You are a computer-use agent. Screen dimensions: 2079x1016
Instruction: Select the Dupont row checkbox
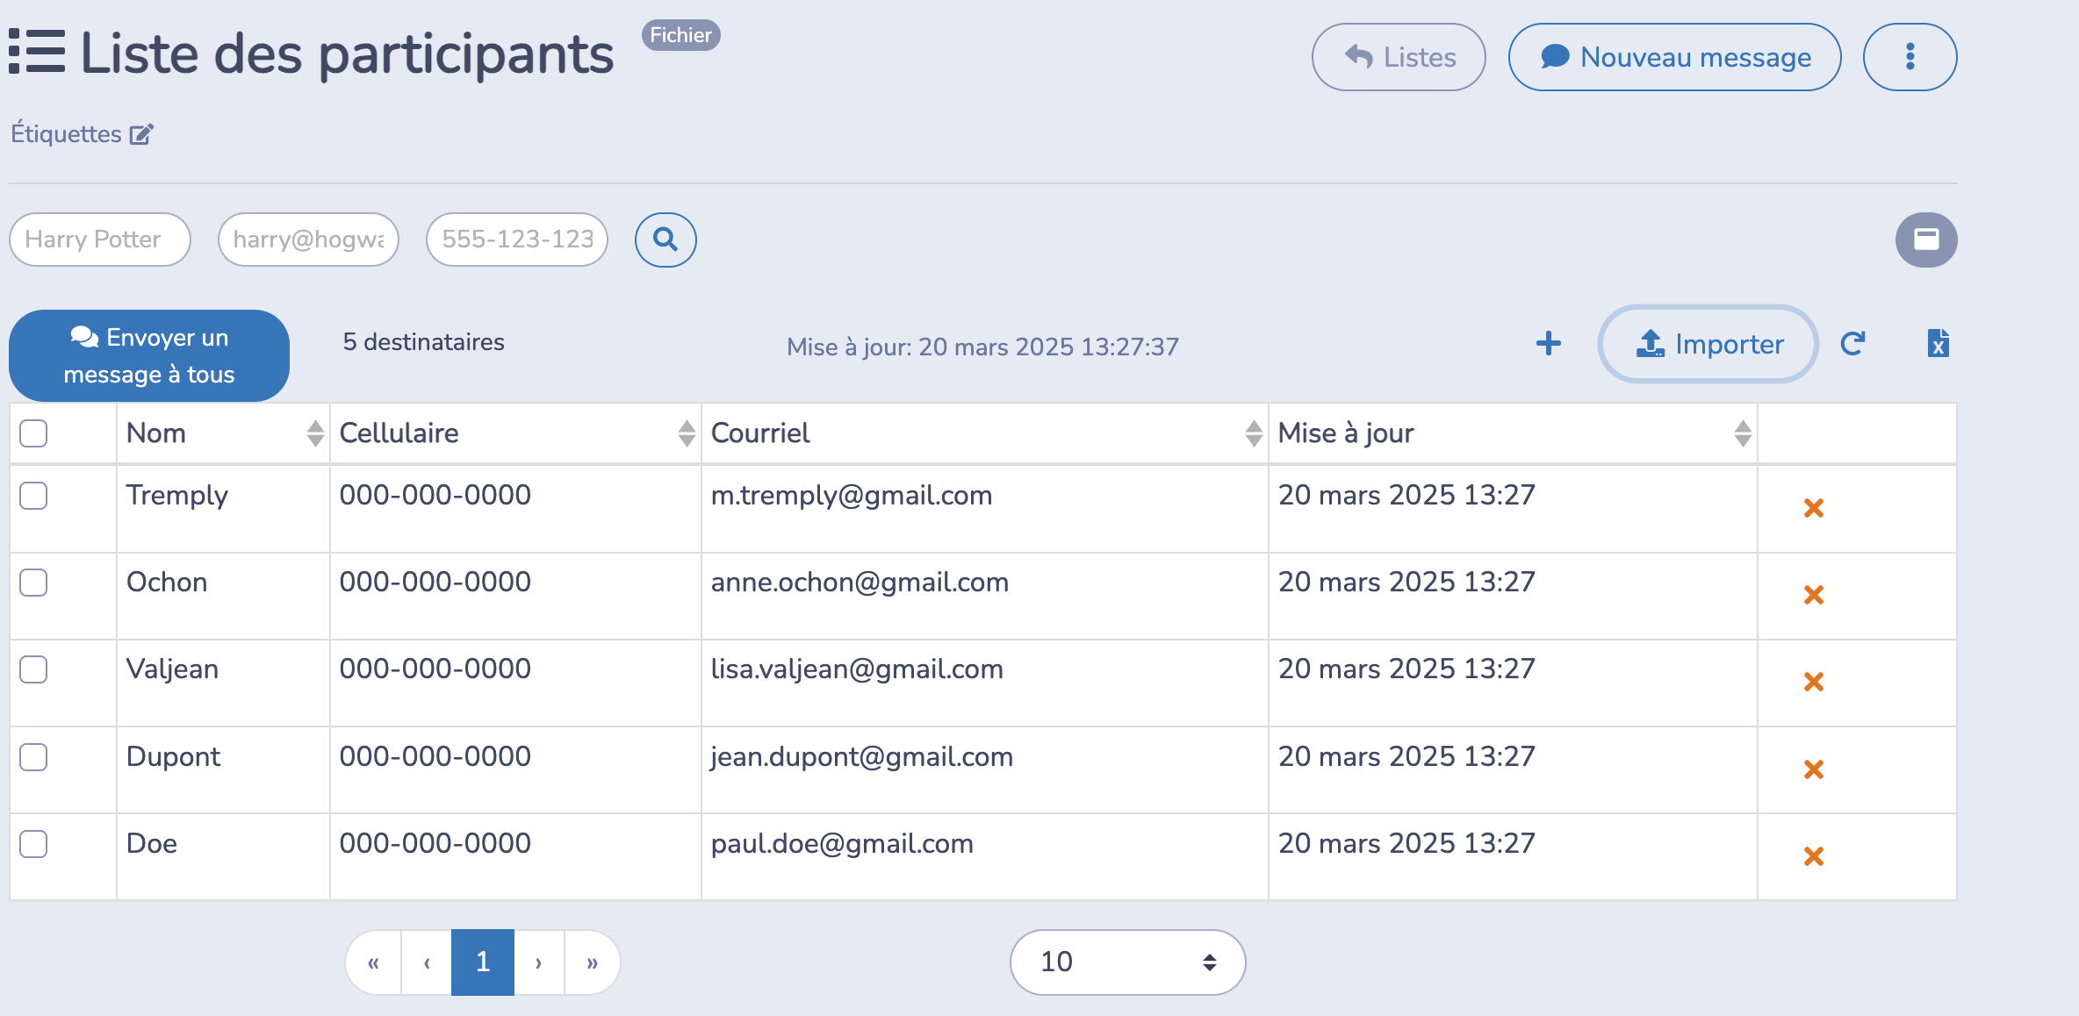coord(33,756)
